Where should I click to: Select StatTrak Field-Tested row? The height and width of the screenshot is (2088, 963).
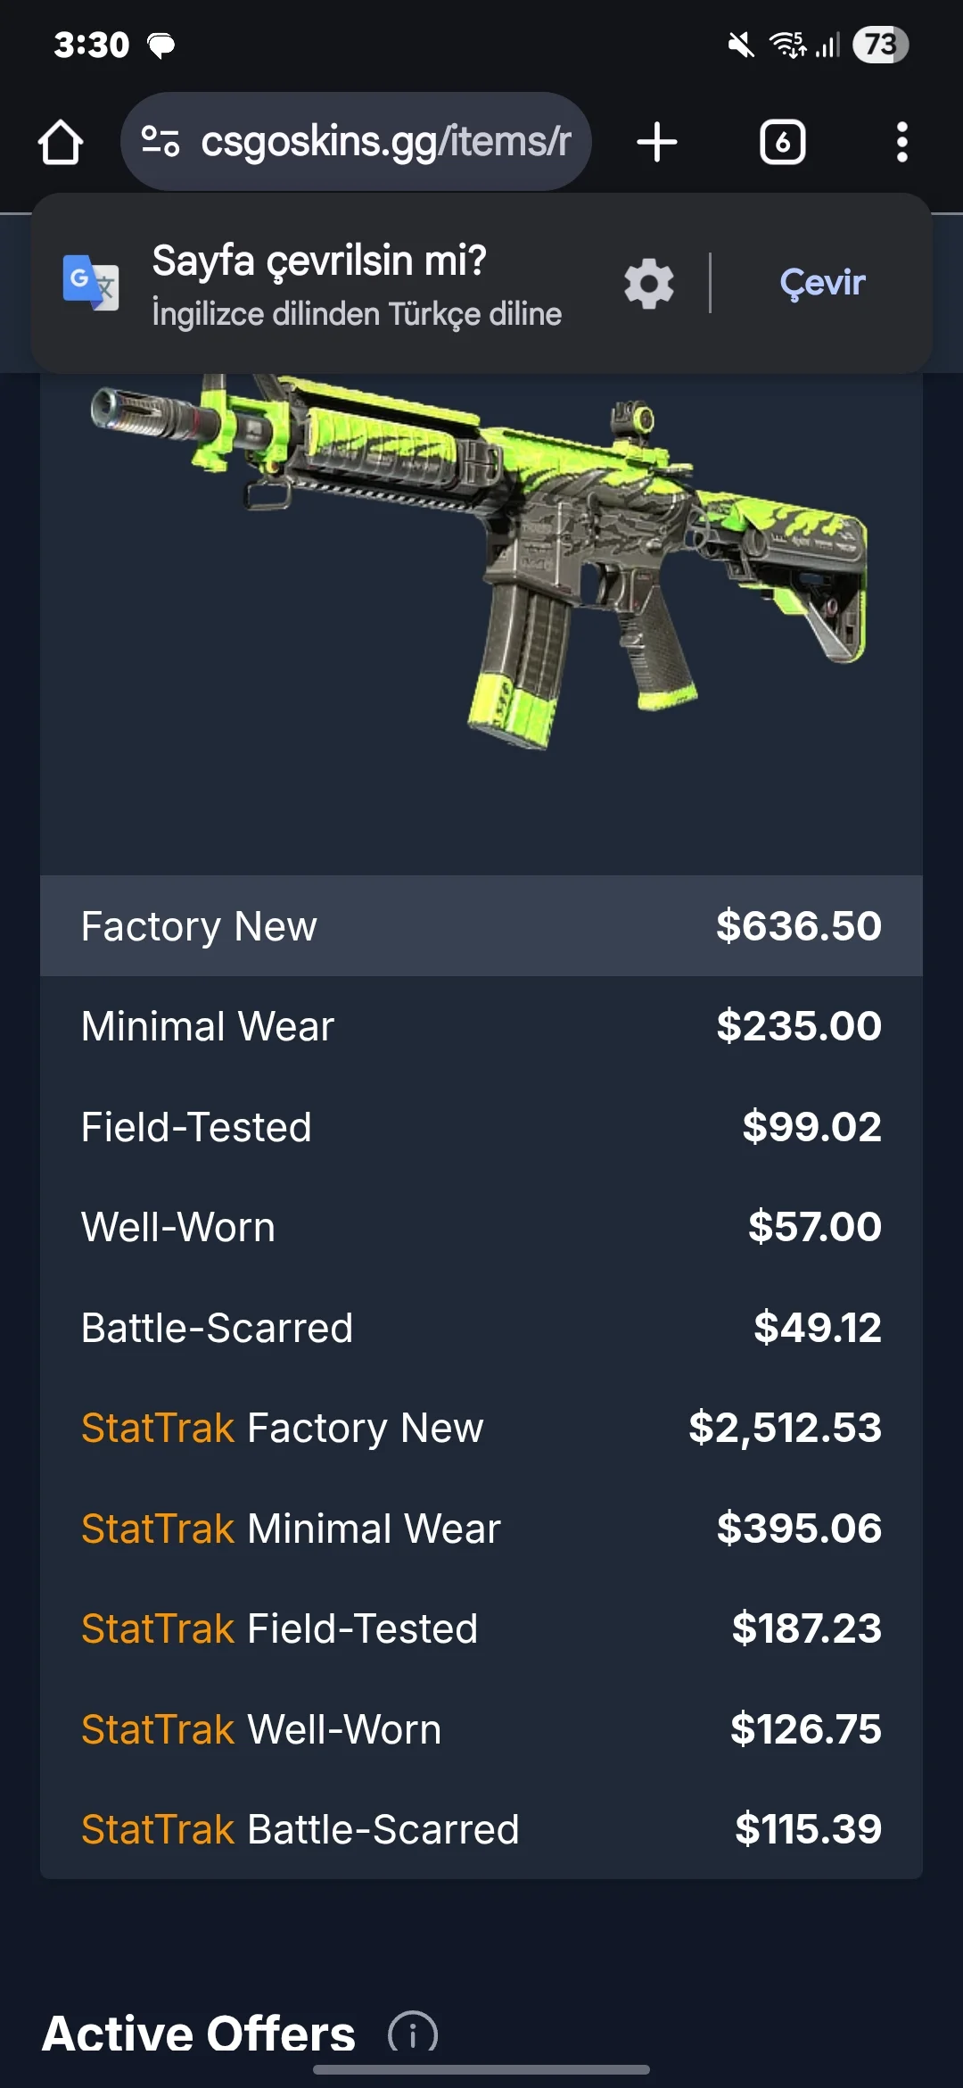pos(481,1628)
